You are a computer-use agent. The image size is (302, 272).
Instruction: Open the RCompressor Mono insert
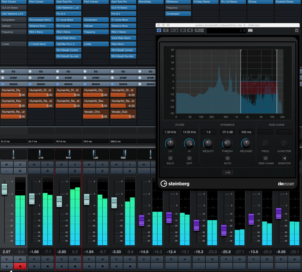coord(41,20)
